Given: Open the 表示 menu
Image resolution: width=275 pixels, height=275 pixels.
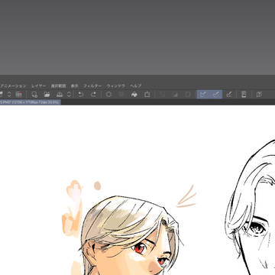Looking at the screenshot, I should (75, 86).
